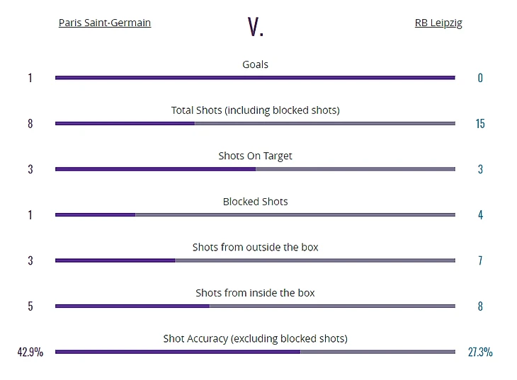Click the Goals stat label
The image size is (517, 380).
tap(255, 64)
